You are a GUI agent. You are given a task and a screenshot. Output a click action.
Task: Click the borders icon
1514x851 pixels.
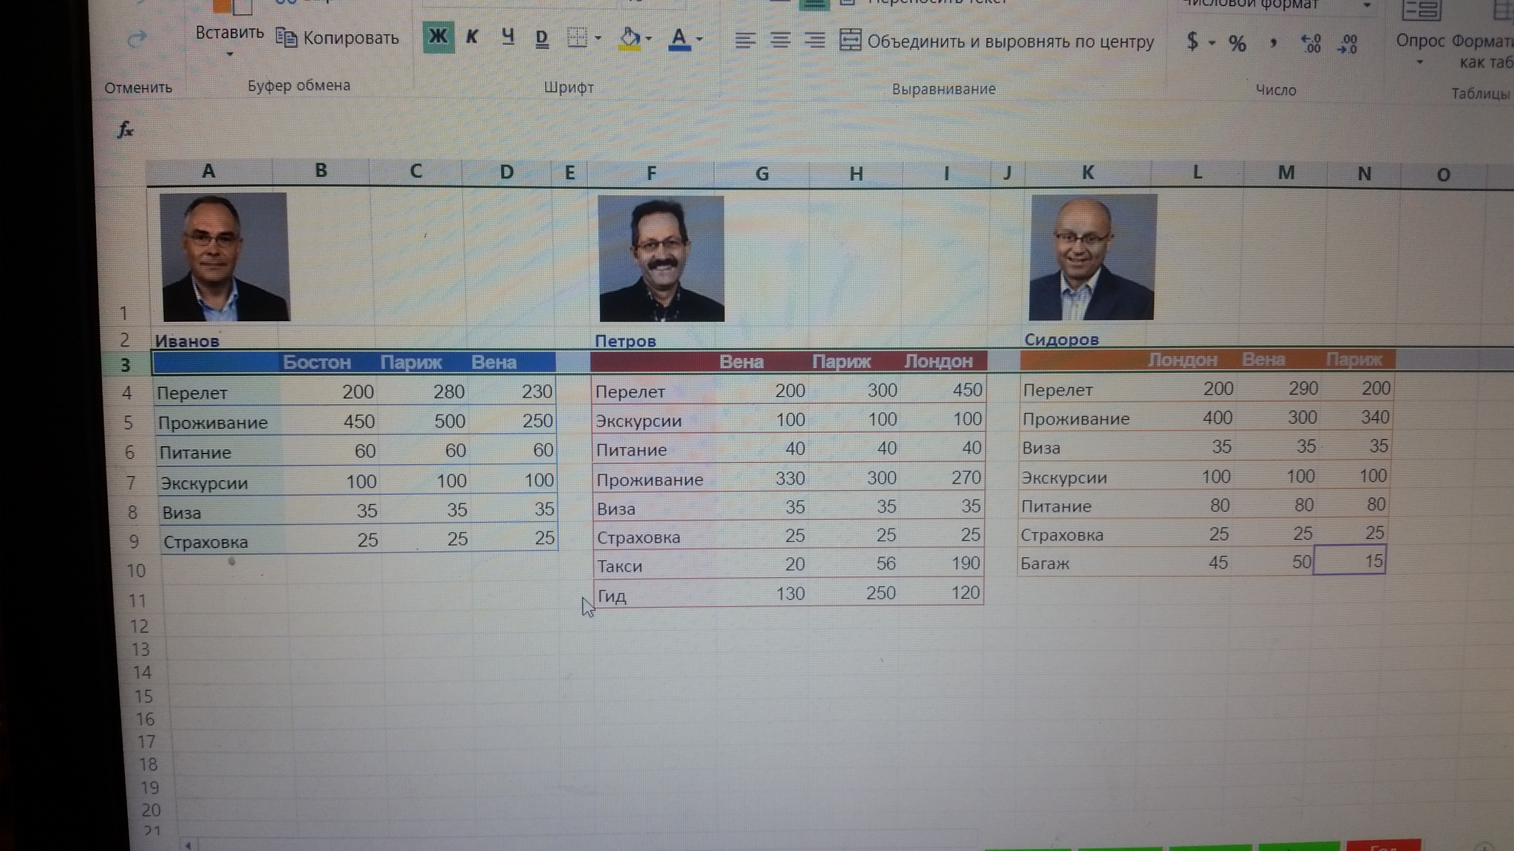coord(577,38)
